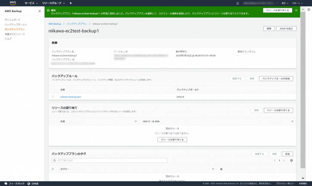Click the Default backup vault cell

pos(180,97)
